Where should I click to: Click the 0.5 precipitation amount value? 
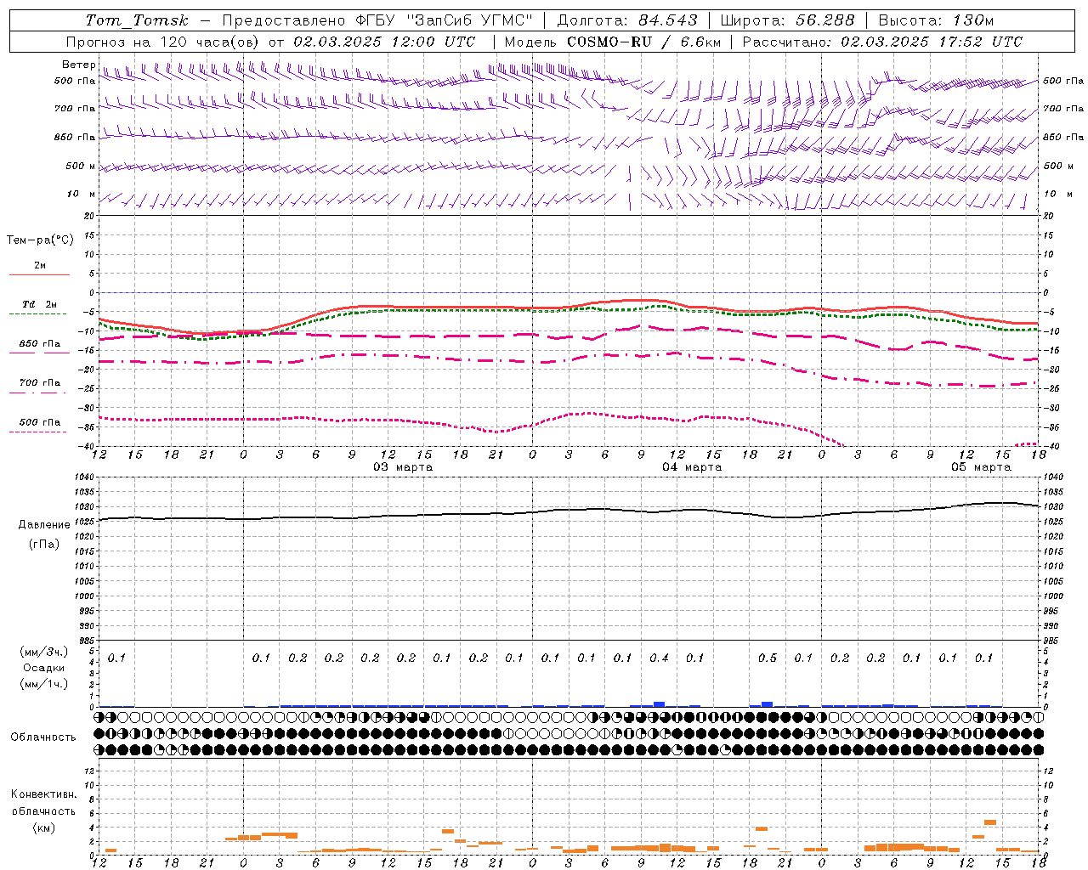click(768, 658)
